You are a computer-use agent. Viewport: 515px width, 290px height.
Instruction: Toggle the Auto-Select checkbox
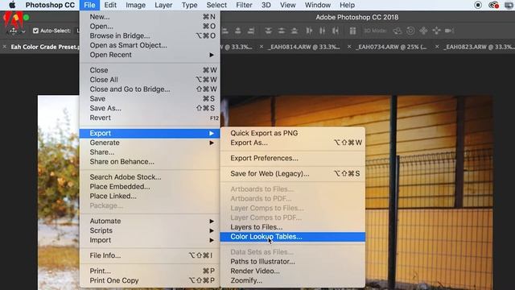coord(35,31)
